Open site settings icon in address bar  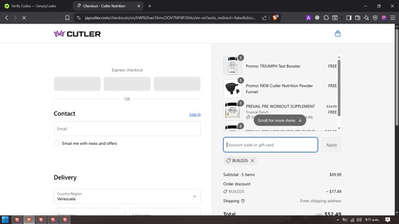click(x=79, y=18)
